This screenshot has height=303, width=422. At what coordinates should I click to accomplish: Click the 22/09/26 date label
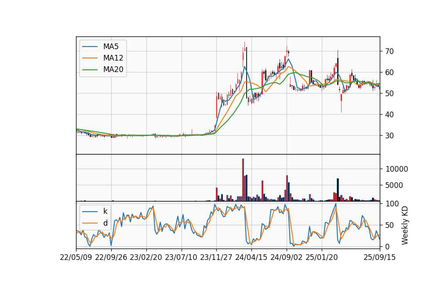pos(111,257)
